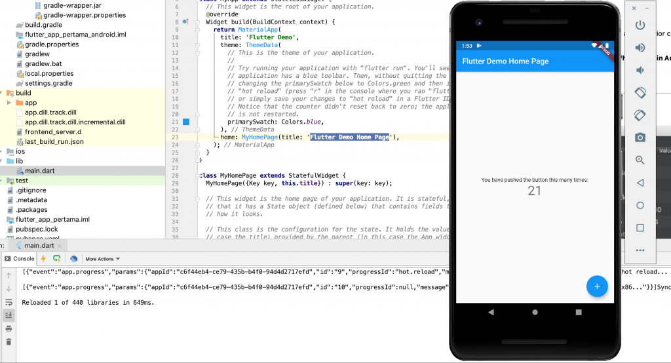
Task: Clear console with the trash icon
Action: [x=9, y=341]
